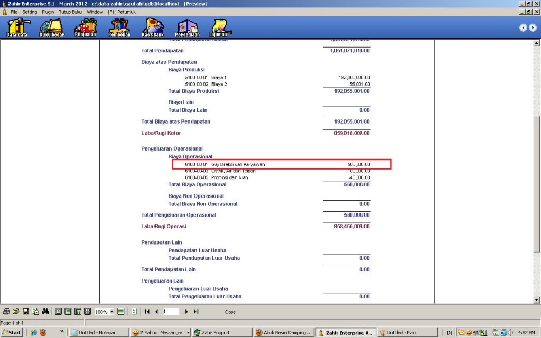This screenshot has height=338, width=541.
Task: Click the Laba/Rugi Operasi label
Action: point(164,226)
